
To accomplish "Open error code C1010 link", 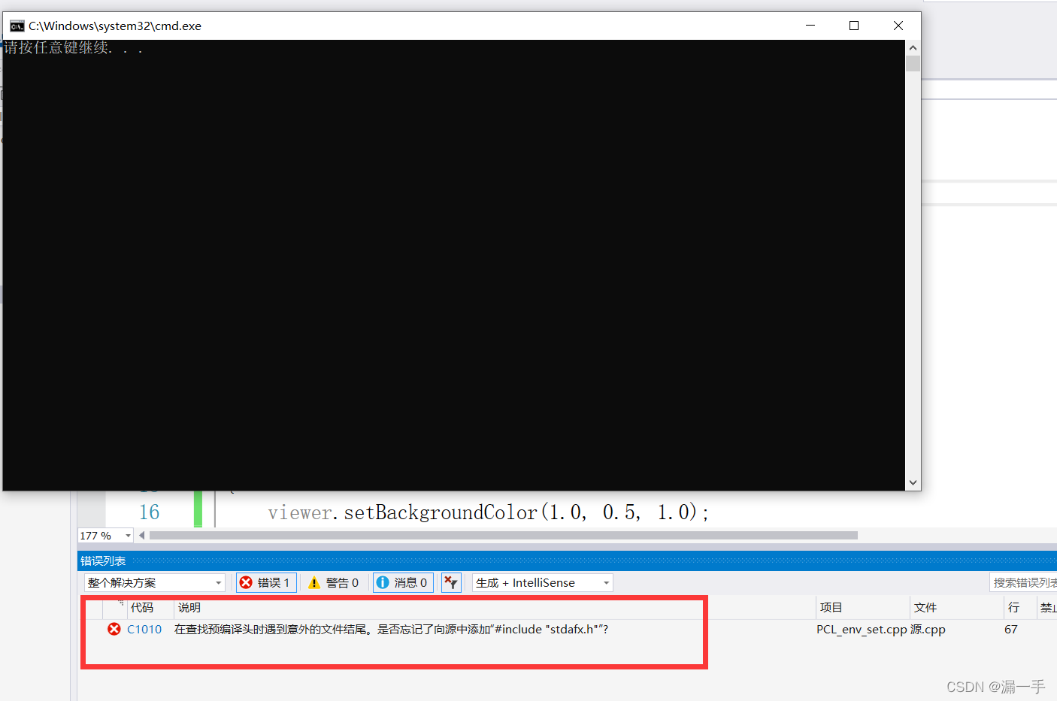I will click(x=144, y=630).
